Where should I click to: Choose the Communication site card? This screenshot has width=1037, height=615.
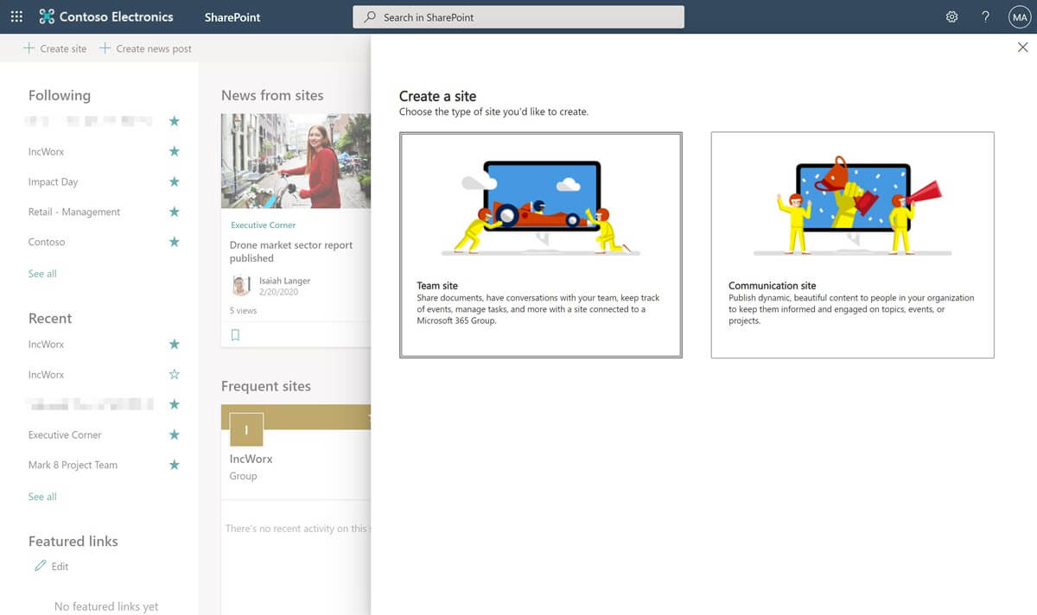(852, 244)
